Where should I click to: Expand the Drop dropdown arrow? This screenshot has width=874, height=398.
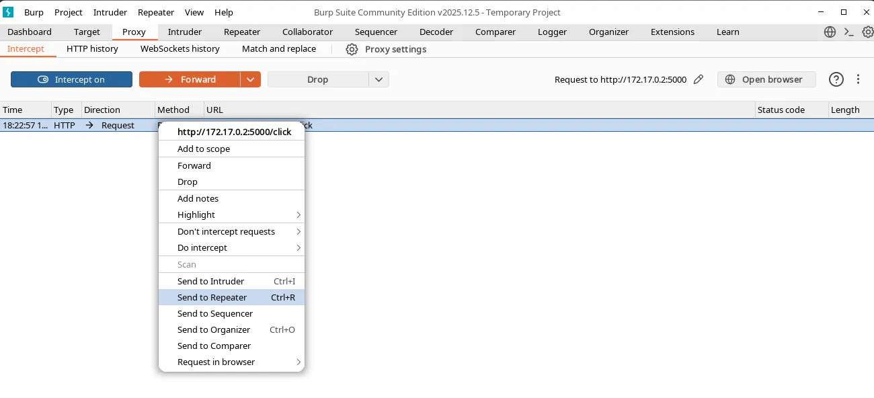[x=379, y=79]
